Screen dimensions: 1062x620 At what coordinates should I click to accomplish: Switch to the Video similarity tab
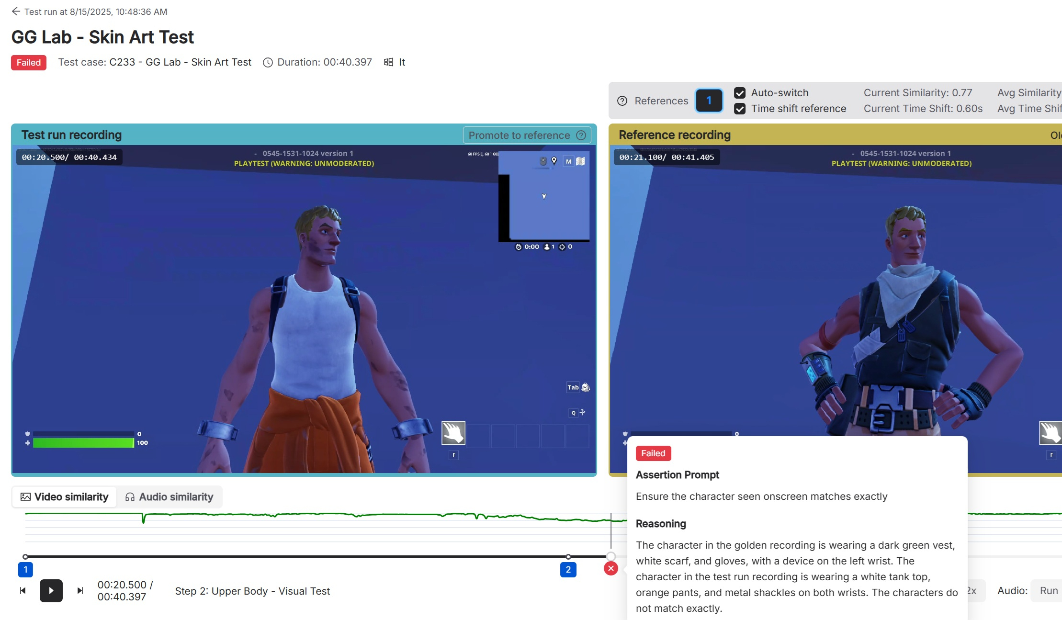[x=65, y=497]
